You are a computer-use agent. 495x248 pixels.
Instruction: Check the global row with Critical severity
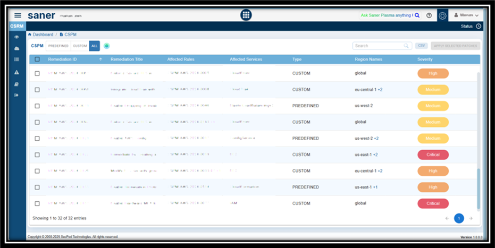[x=37, y=203]
